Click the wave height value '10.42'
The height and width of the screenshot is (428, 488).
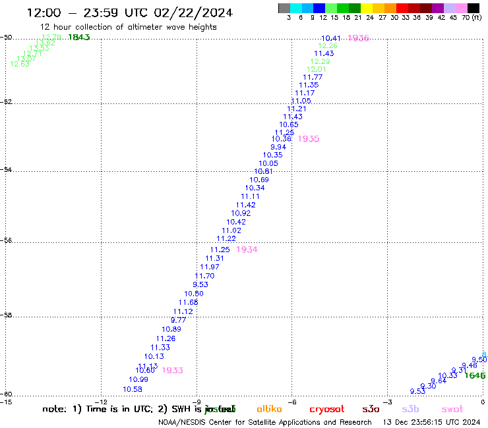236,223
